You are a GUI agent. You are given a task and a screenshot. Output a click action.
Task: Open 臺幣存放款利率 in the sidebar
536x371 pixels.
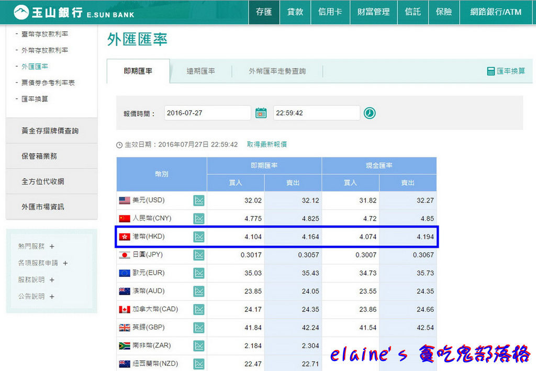pos(45,34)
